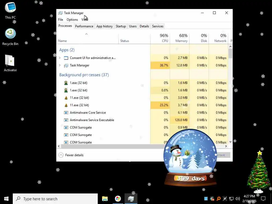Expand the Task Manager process group

click(60, 65)
